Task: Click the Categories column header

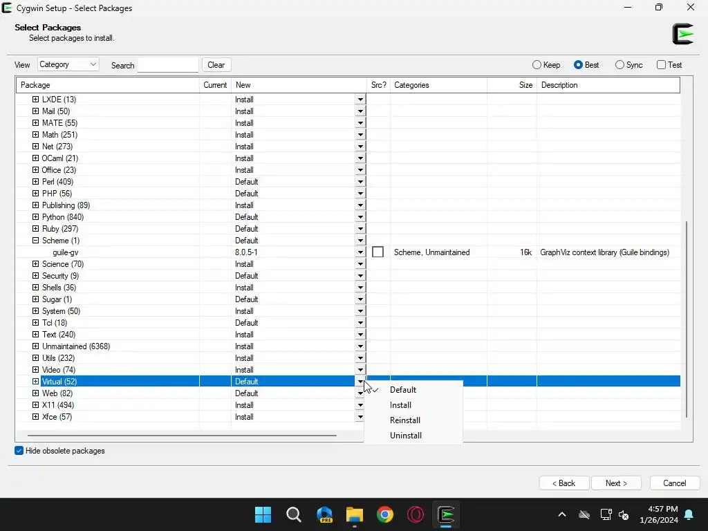Action: (x=438, y=85)
